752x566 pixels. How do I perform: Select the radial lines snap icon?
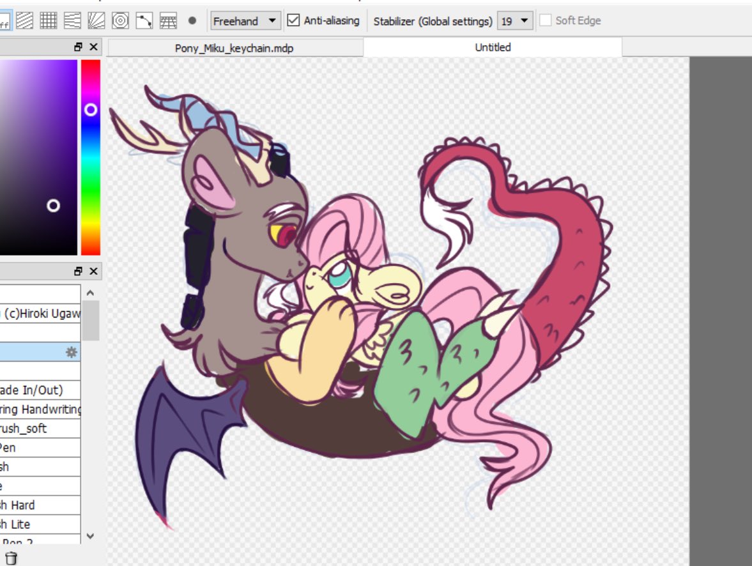point(96,20)
